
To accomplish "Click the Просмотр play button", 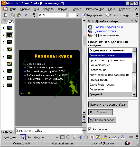I will click(100, 112).
